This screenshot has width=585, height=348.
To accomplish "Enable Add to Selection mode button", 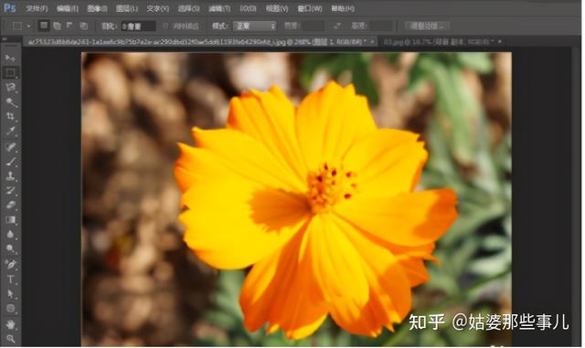I will (57, 26).
